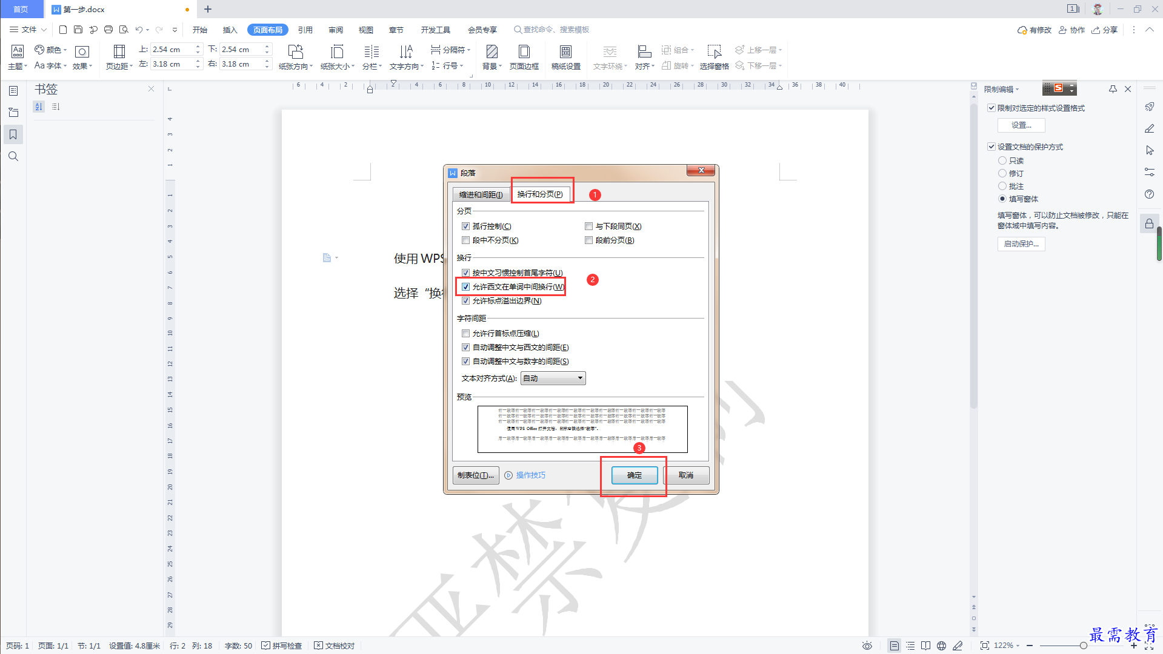Click the bookmark sort by name icon
Image resolution: width=1163 pixels, height=654 pixels.
[x=39, y=107]
